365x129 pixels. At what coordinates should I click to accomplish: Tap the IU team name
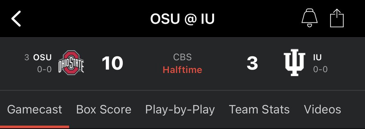click(317, 57)
